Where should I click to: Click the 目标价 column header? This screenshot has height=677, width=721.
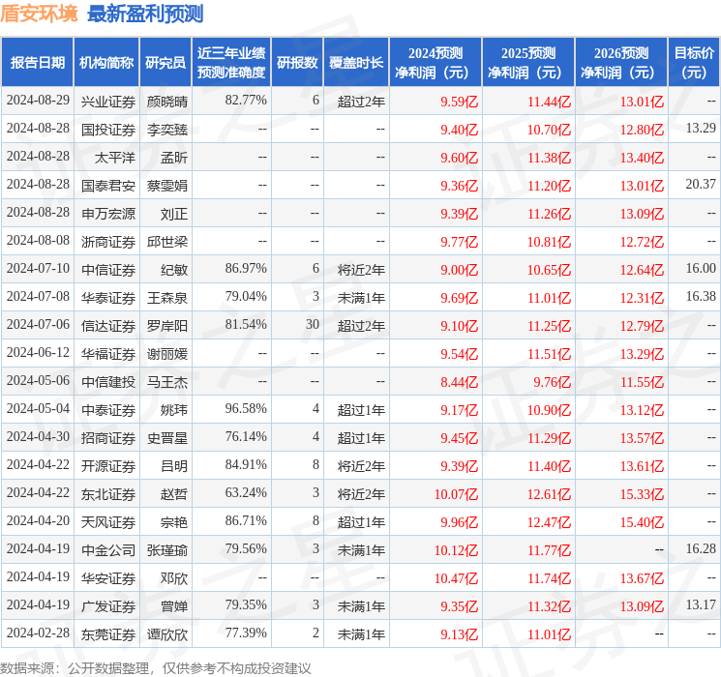pos(694,63)
